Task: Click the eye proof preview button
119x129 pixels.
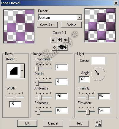Action: click(63, 48)
